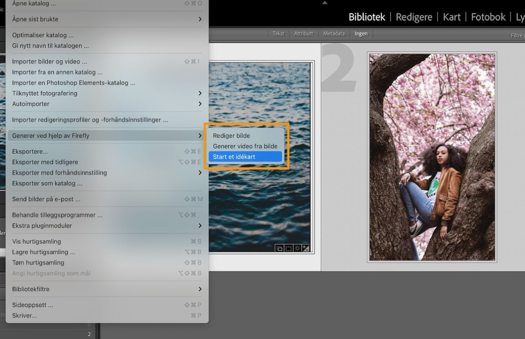The width and height of the screenshot is (525, 339).
Task: Select the Ingen library filter
Action: click(361, 34)
